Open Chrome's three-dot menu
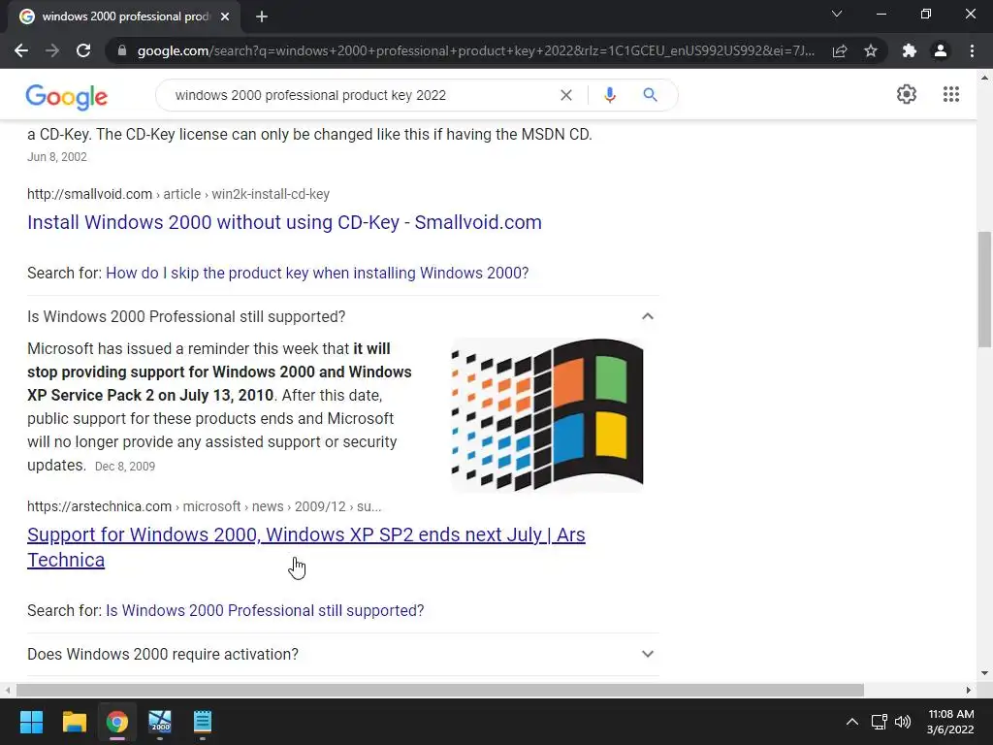Screen dimensions: 993x745 tap(972, 50)
